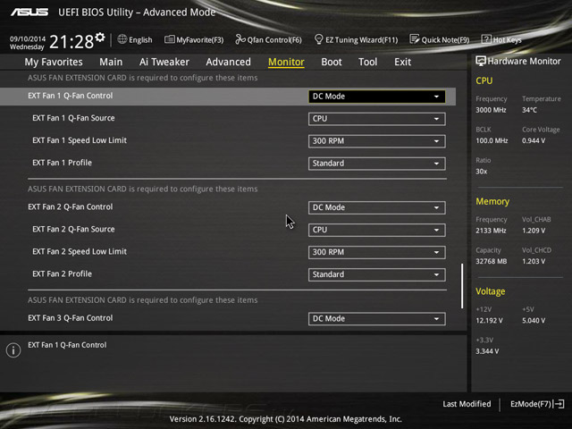Screen dimensions: 572x429
Task: Click the CPU heading in Hardware Monitor
Action: tap(484, 81)
